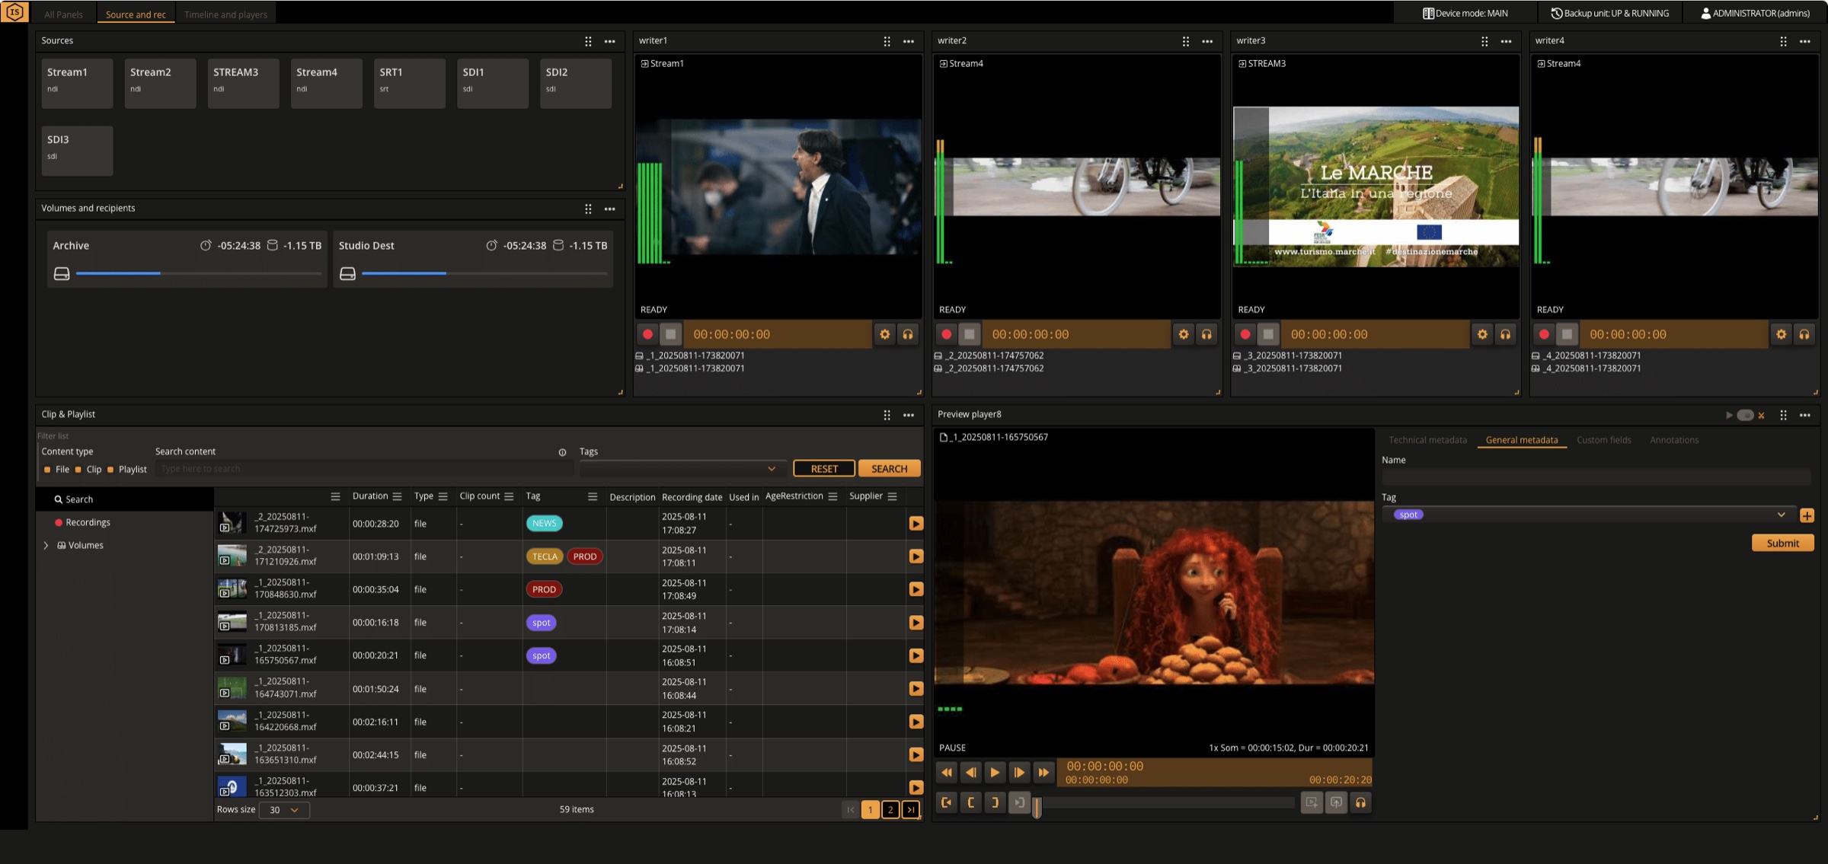Toggle the Clip content type checkbox
This screenshot has height=864, width=1828.
click(78, 470)
